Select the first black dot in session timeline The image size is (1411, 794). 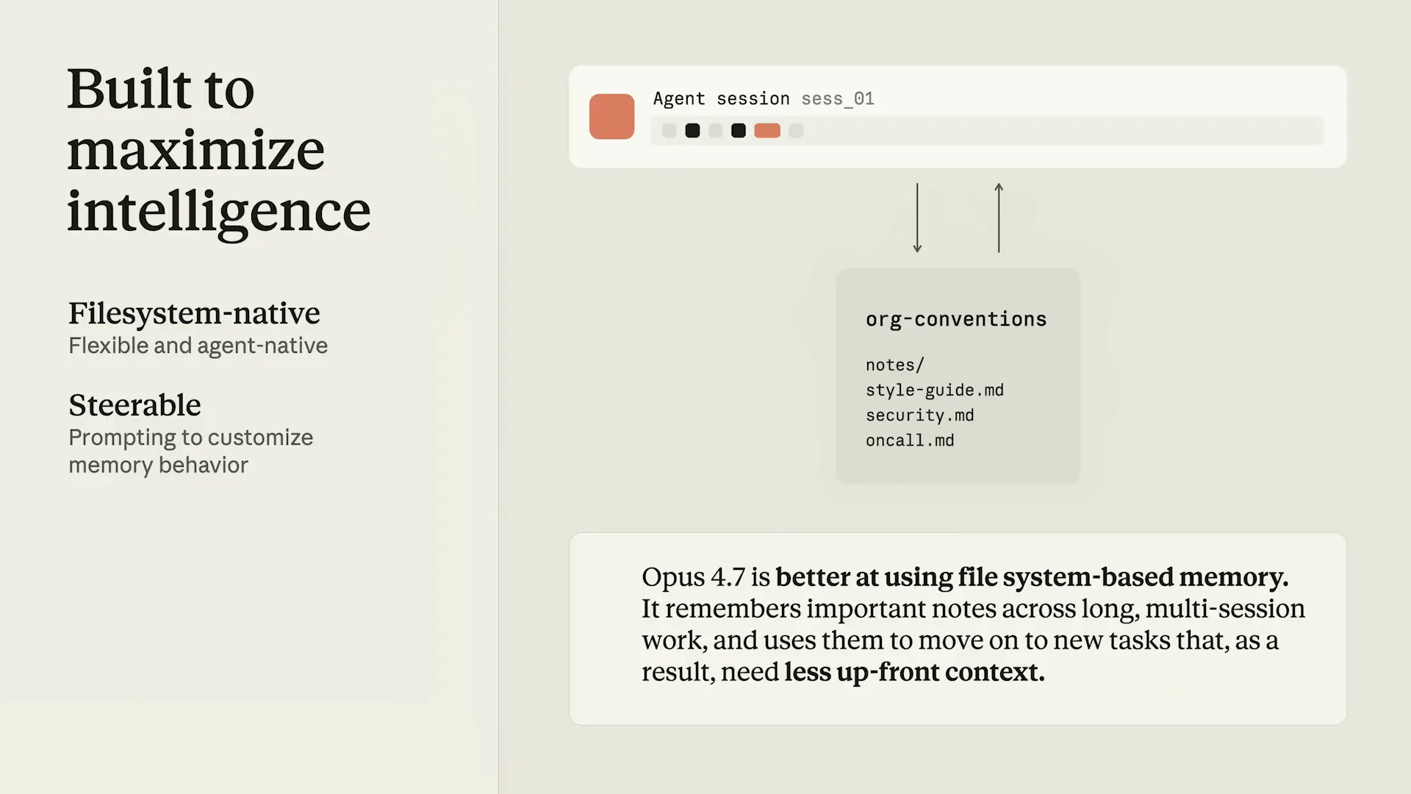(x=692, y=131)
